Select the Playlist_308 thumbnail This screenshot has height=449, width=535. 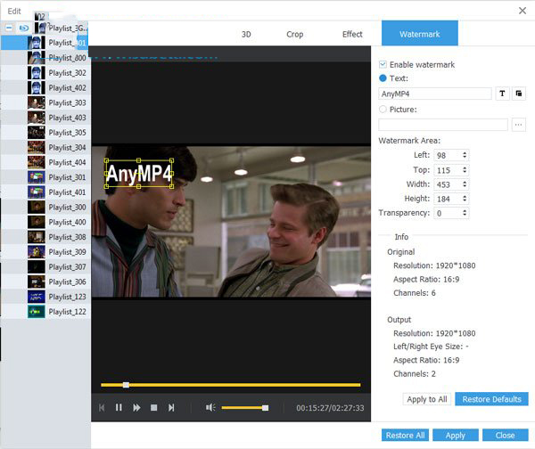[x=37, y=237]
